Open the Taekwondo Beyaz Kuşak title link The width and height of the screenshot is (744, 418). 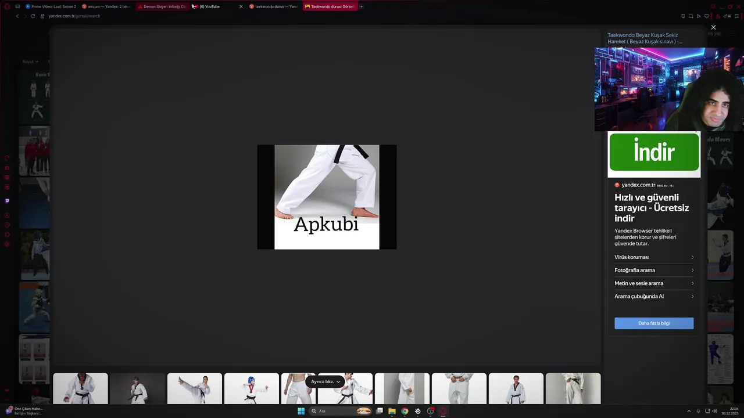645,38
